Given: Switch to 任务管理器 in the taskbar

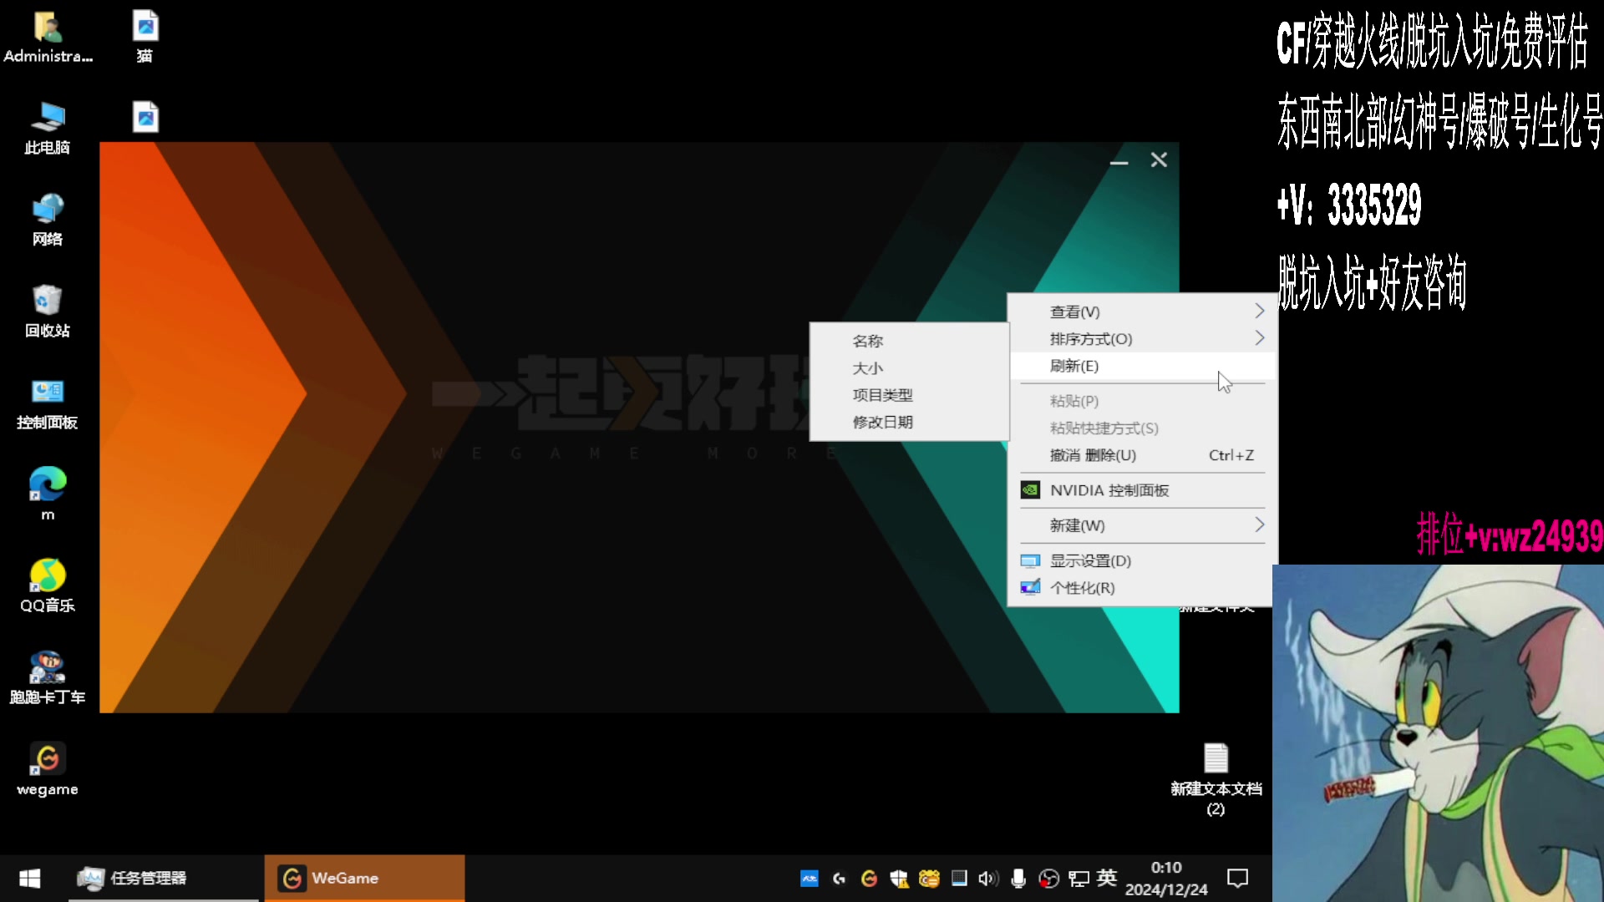Looking at the screenshot, I should coord(164,878).
